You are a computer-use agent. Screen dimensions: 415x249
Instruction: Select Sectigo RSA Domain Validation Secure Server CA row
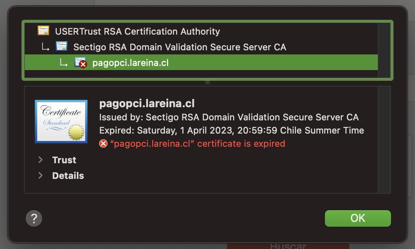[x=201, y=47]
